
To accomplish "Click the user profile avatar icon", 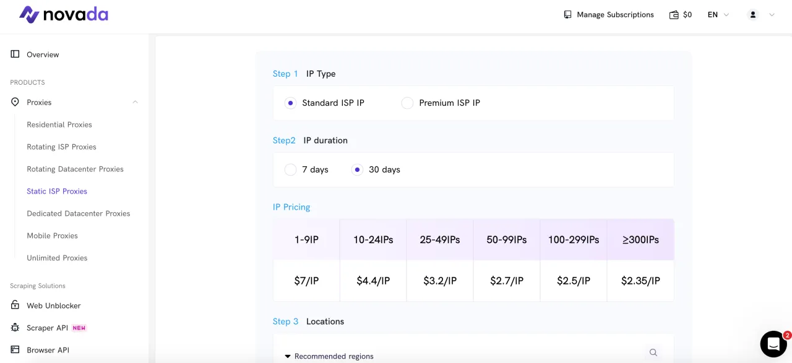I will pos(752,15).
